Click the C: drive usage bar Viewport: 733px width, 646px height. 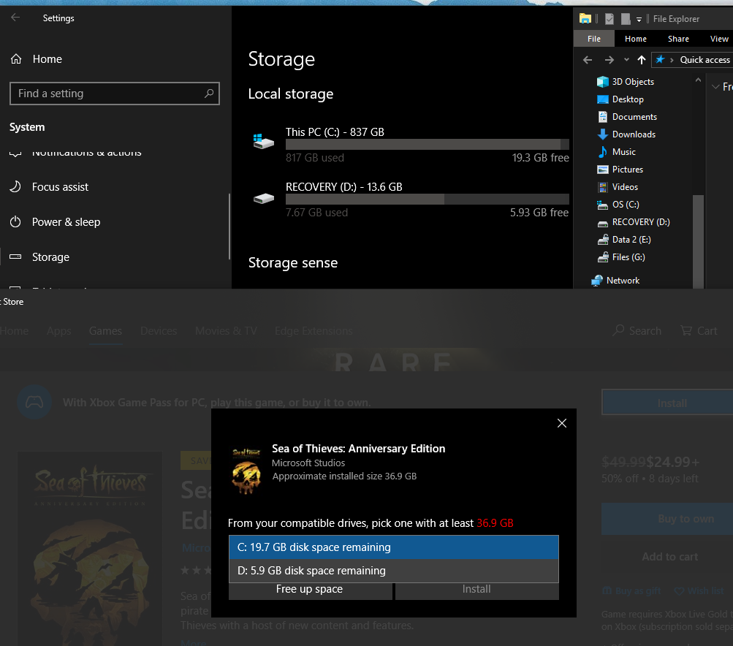coord(428,145)
